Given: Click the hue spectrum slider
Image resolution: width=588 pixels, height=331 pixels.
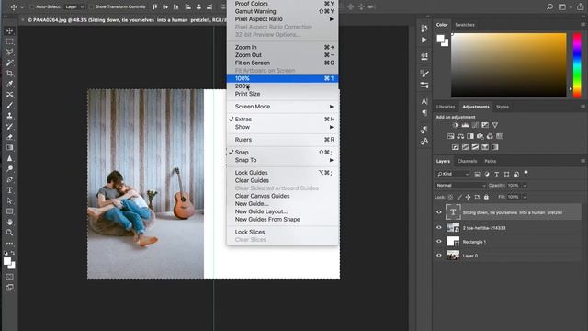Looking at the screenshot, I should (577, 65).
